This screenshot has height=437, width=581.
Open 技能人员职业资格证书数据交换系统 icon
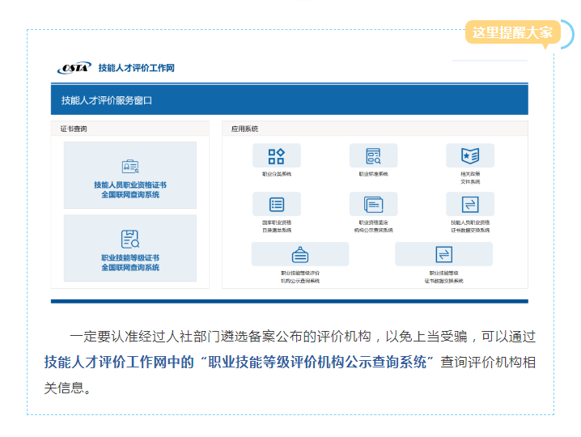[x=469, y=205]
